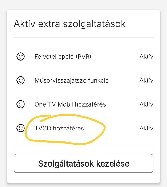Click the smiley icon beside Műsorvisszajátszó funkció
167x187 pixels.
point(21,80)
